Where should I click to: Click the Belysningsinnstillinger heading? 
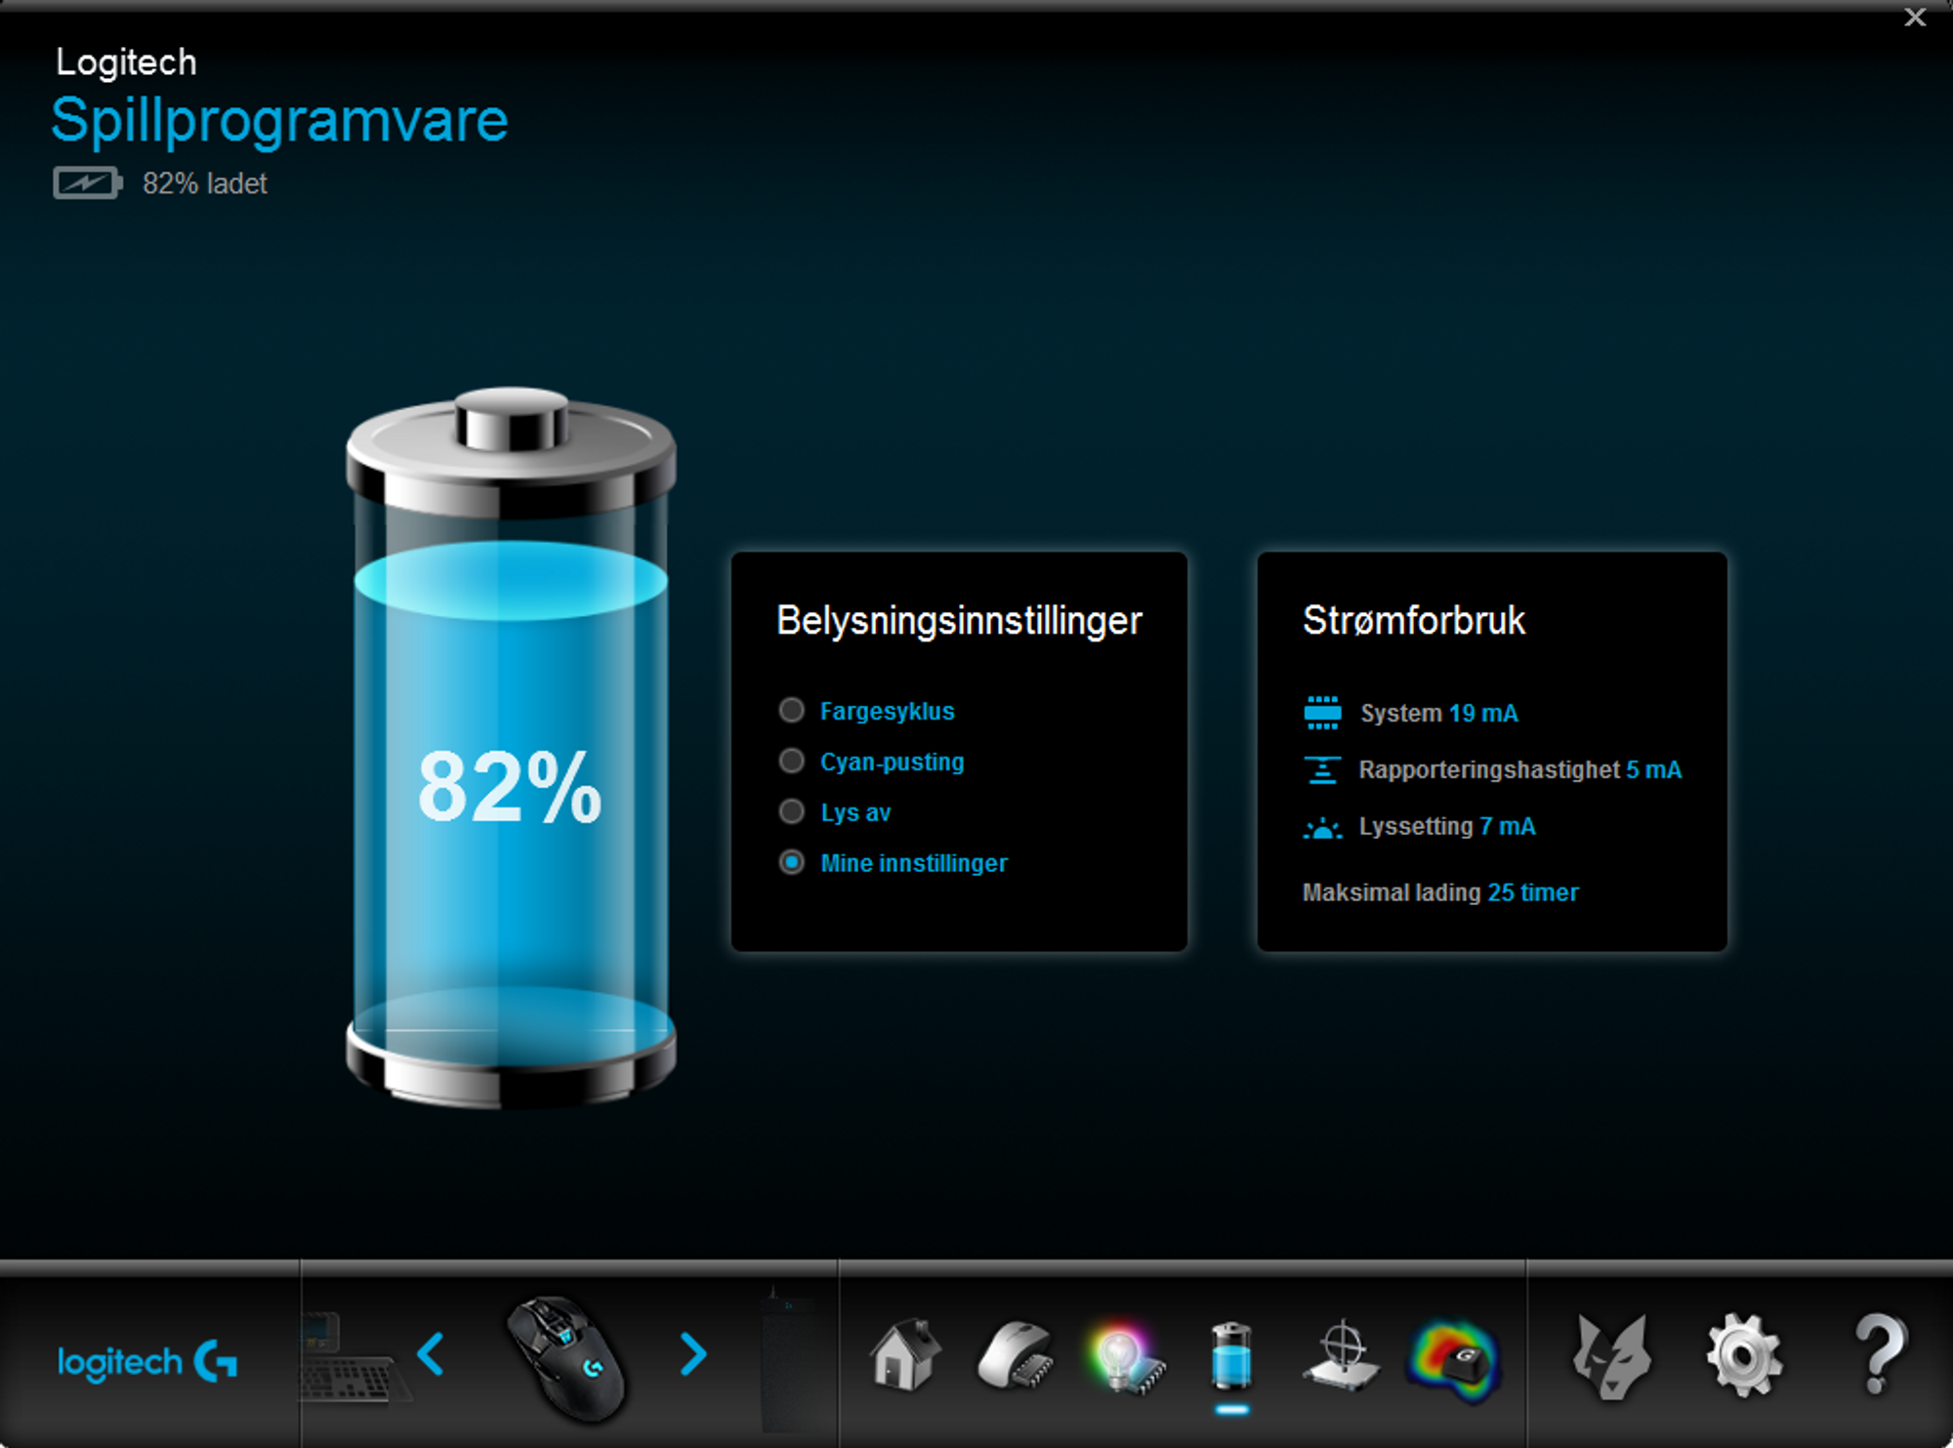tap(959, 621)
